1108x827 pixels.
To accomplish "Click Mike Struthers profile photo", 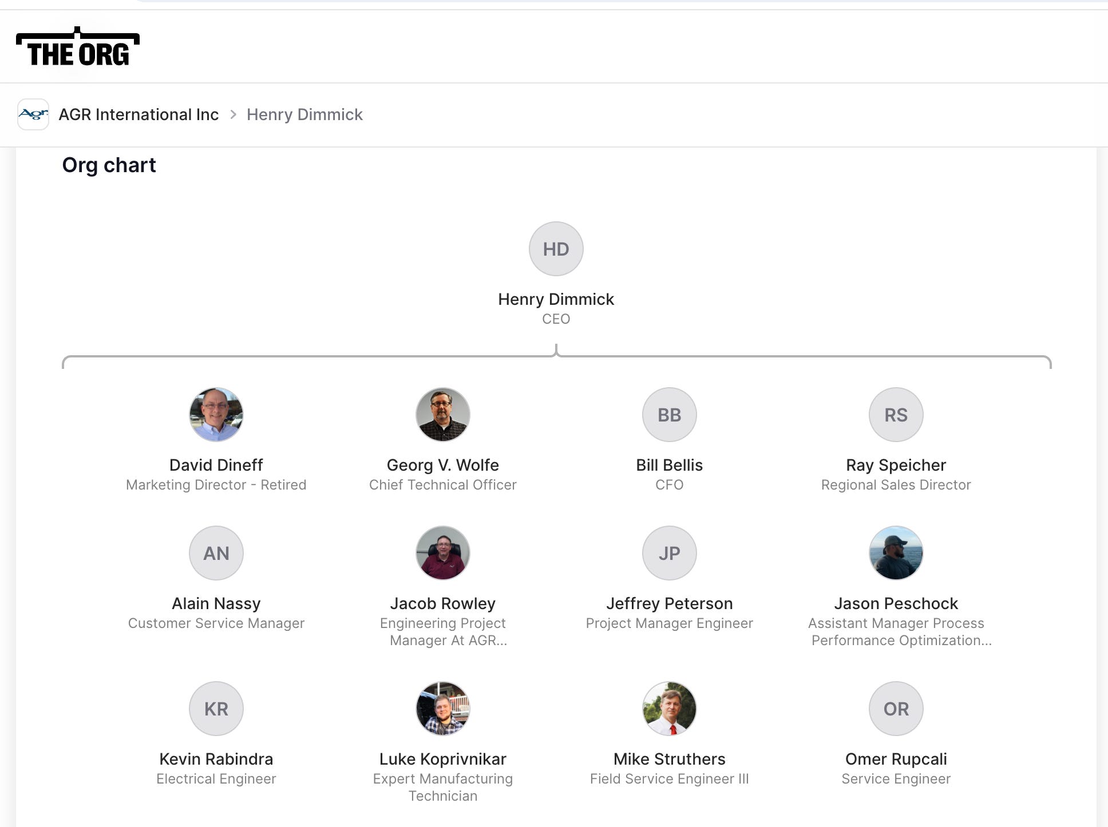I will click(670, 709).
